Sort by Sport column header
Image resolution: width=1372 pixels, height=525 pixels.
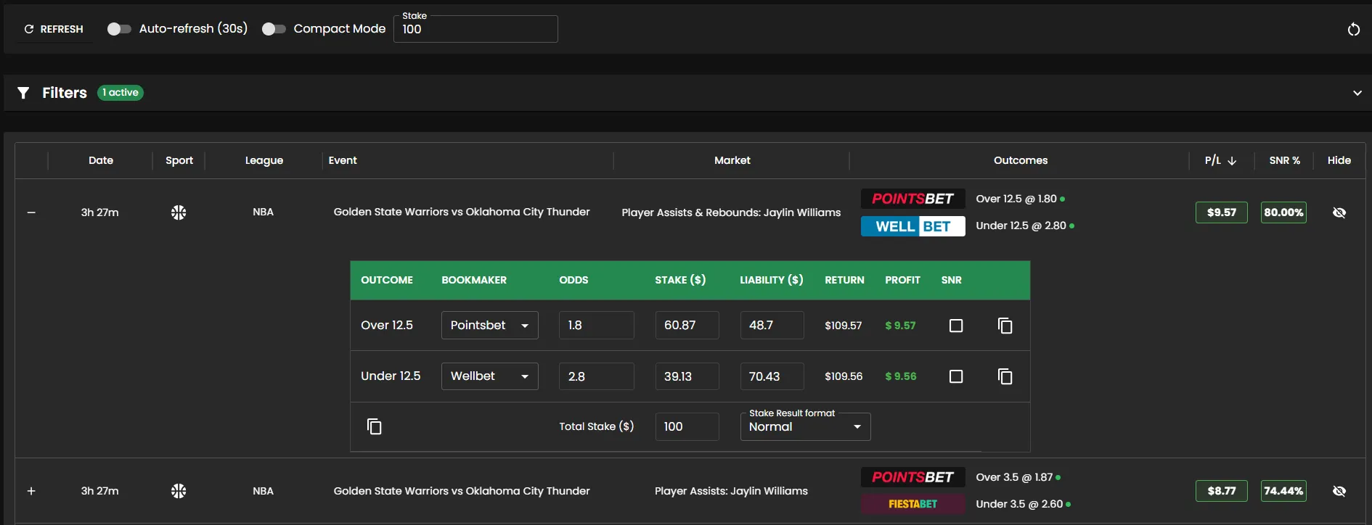pos(179,160)
